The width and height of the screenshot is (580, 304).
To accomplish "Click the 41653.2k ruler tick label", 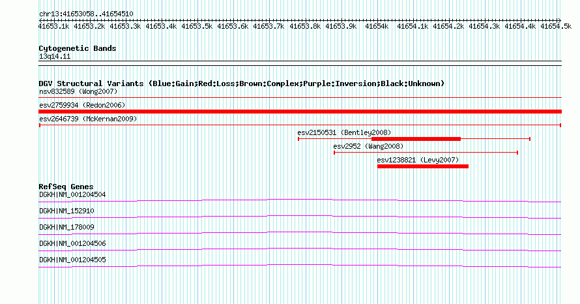I will tap(89, 27).
